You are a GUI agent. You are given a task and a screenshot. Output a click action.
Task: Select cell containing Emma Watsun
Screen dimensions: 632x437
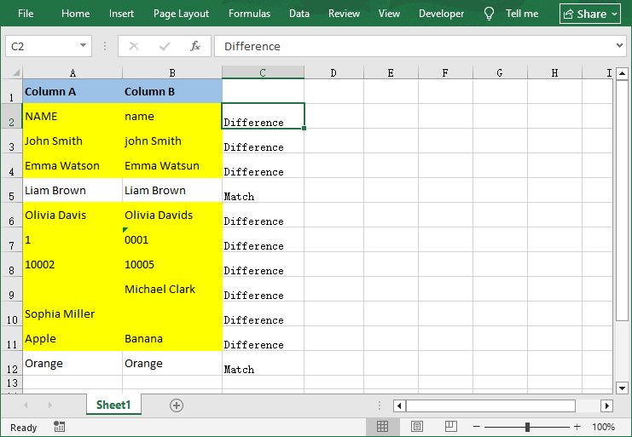[171, 166]
